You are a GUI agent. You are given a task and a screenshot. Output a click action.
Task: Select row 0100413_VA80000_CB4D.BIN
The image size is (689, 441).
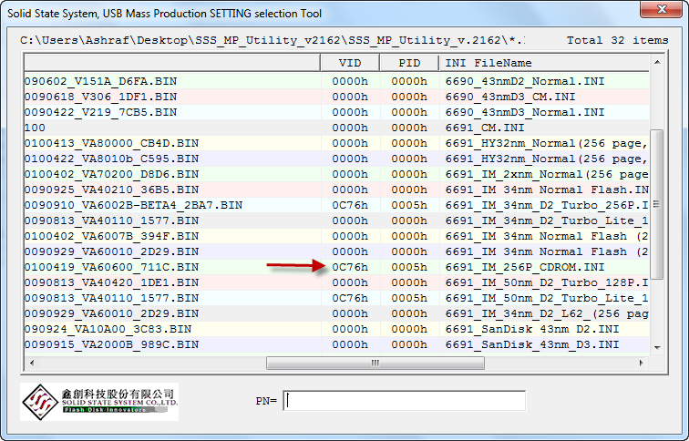[336, 143]
